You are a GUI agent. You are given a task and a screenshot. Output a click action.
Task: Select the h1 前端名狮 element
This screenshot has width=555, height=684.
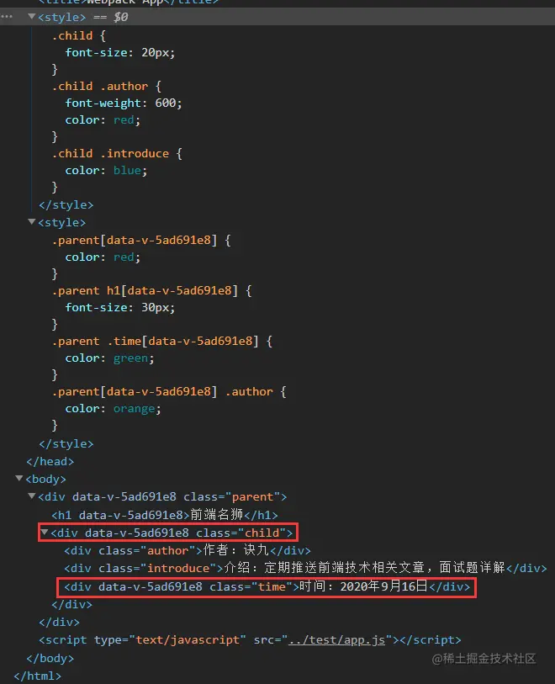pos(164,515)
